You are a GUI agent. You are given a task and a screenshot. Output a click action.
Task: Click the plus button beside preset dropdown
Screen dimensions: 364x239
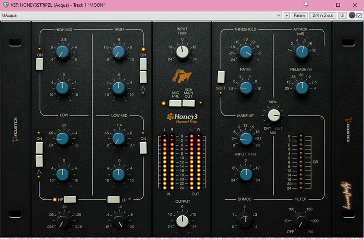coord(286,15)
